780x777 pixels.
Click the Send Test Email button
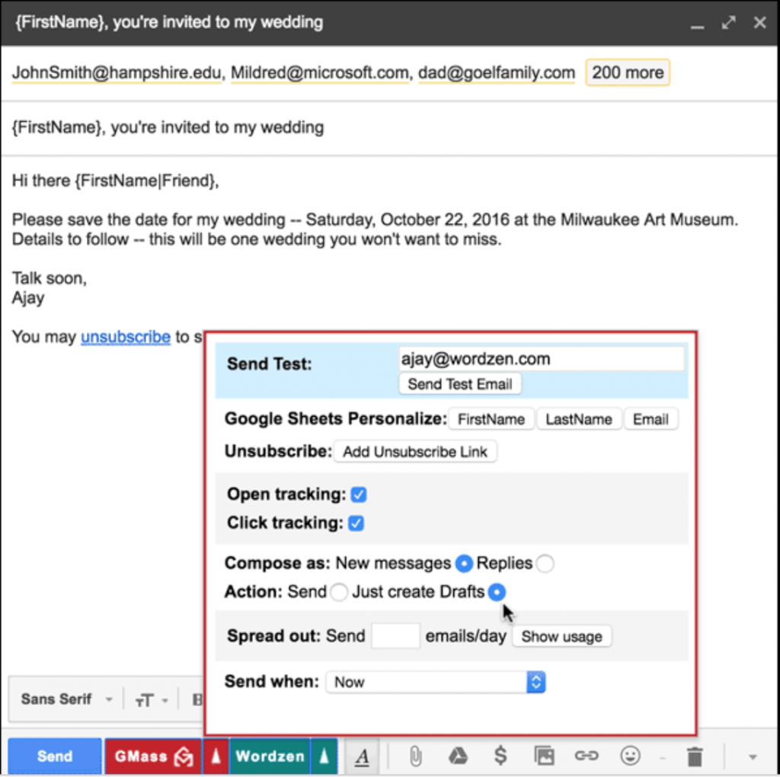[x=459, y=384]
